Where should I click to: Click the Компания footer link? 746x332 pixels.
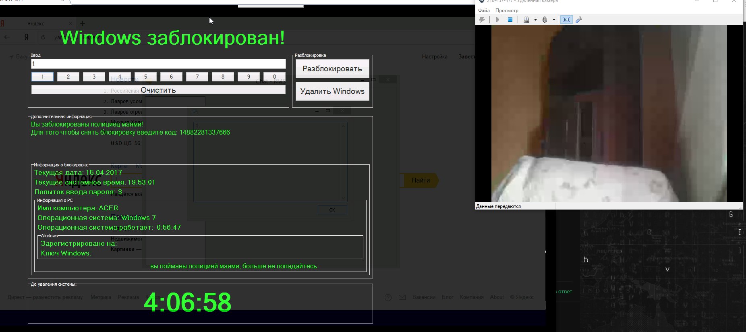472,297
